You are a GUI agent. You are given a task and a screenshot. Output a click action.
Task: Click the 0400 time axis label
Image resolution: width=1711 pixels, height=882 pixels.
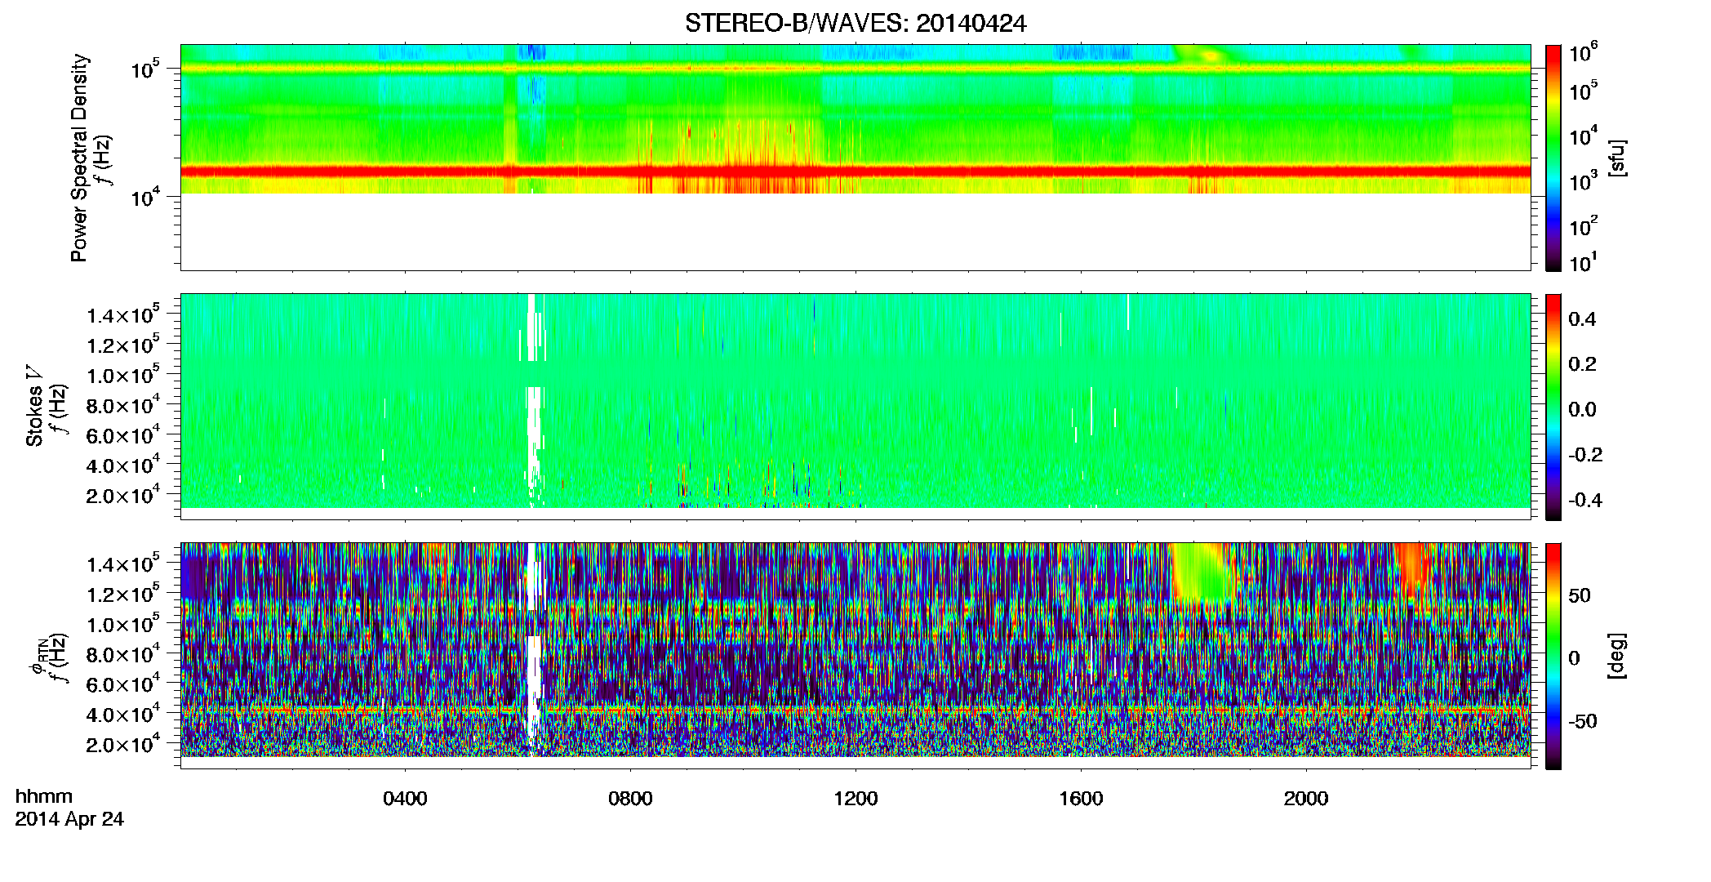(405, 799)
